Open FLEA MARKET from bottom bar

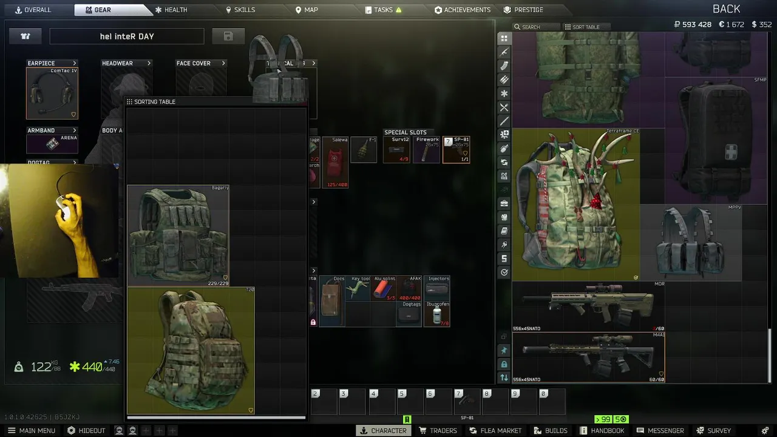495,430
